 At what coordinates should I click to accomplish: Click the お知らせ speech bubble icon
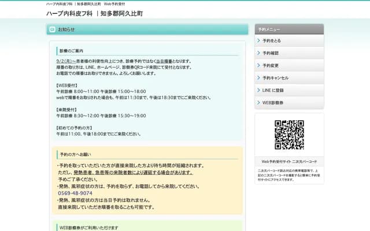pos(53,29)
